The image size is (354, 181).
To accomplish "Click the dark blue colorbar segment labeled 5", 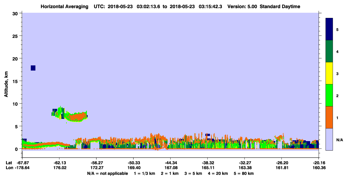I will click(329, 29).
